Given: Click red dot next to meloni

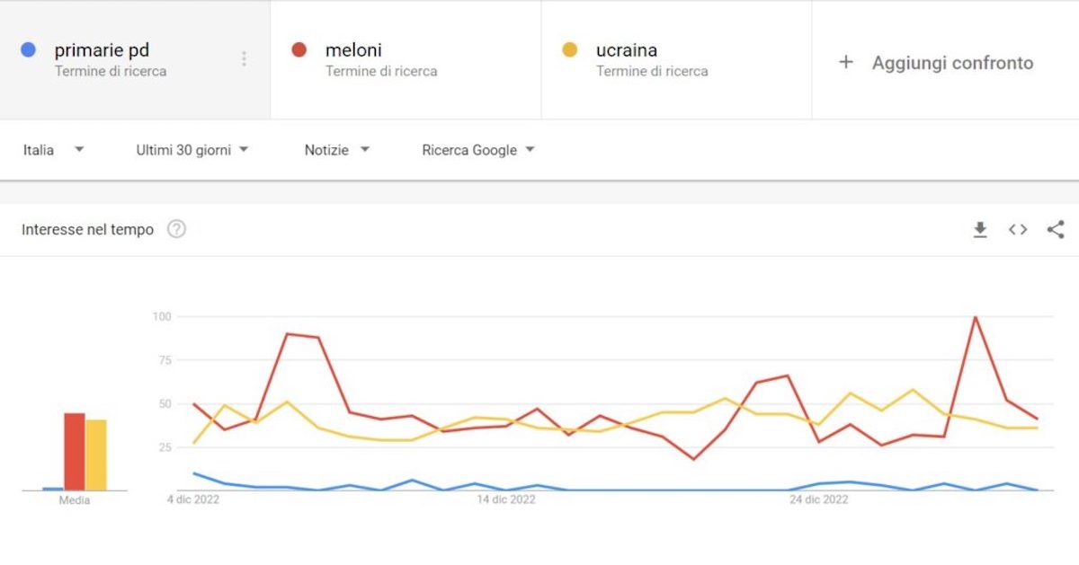Looking at the screenshot, I should click(299, 50).
